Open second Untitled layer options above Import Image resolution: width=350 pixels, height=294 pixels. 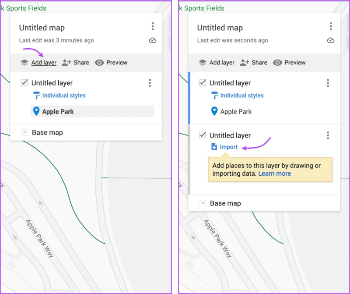coord(328,135)
